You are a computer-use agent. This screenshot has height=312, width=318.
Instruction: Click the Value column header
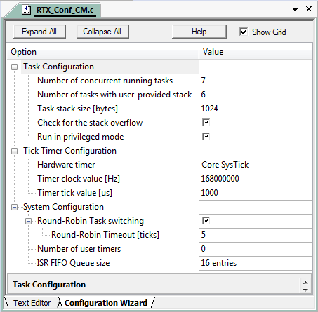point(256,52)
